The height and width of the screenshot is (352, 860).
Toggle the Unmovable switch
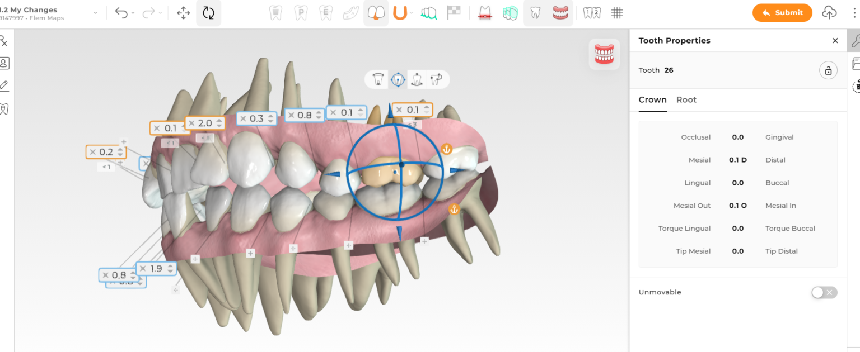coord(824,292)
